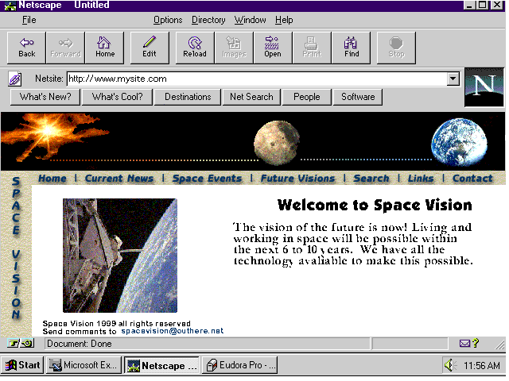
Task: Click the Back toolbar button
Action: tap(26, 47)
